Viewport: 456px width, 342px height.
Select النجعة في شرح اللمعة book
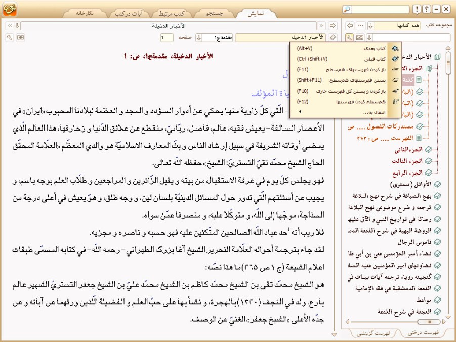404,312
